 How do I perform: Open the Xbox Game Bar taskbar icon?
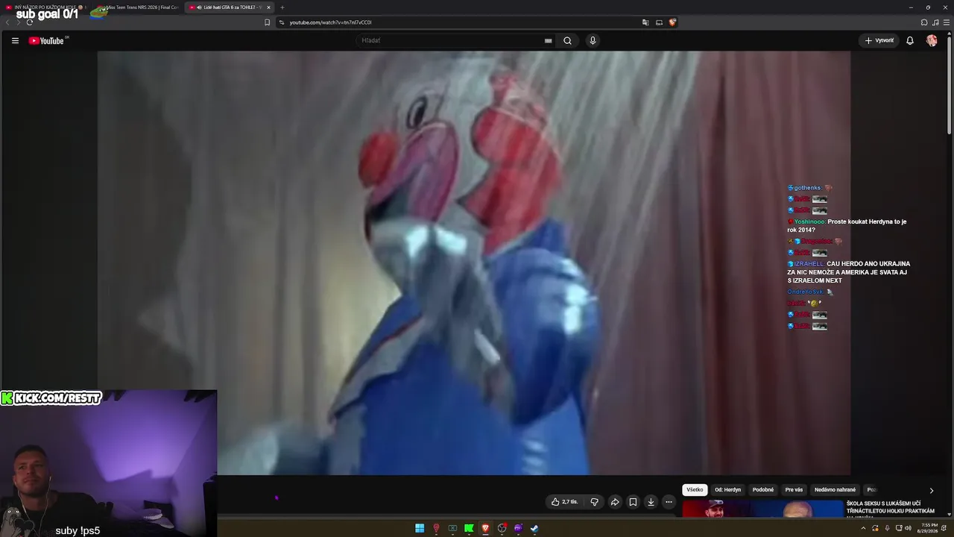(x=452, y=528)
